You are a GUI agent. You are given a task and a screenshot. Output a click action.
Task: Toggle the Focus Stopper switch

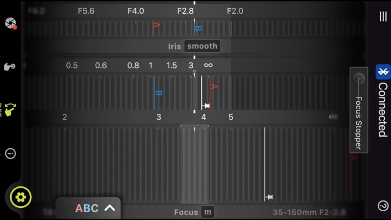pyautogui.click(x=359, y=78)
